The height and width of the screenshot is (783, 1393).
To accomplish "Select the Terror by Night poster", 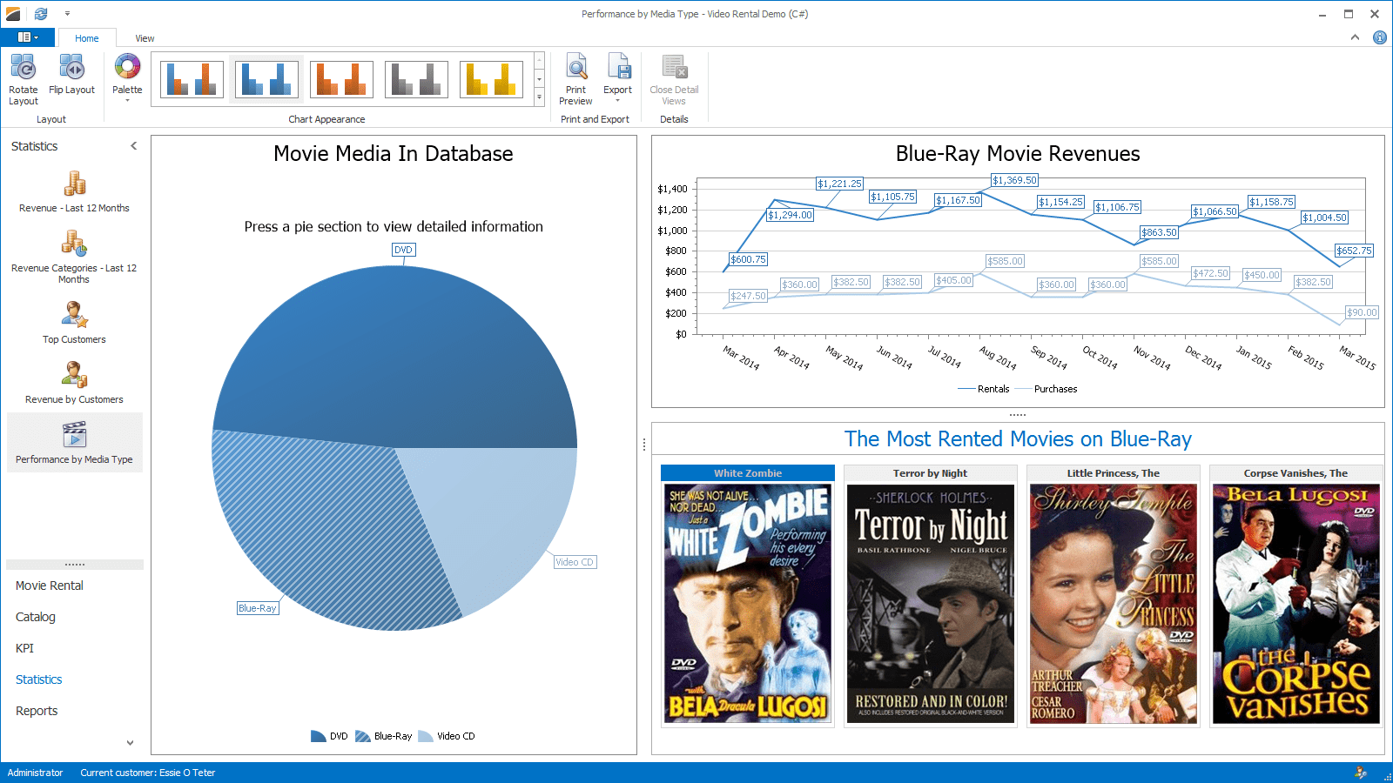I will click(x=931, y=604).
